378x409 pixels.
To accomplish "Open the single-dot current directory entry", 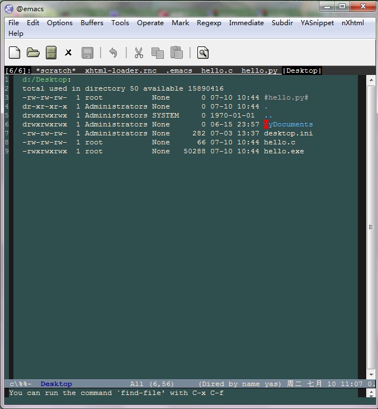I will [266, 107].
